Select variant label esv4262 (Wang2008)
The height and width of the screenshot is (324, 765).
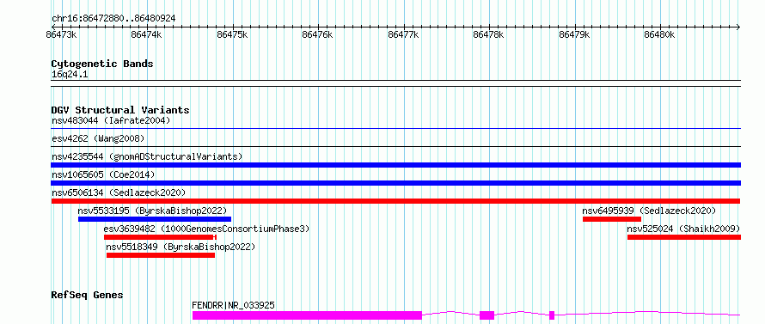click(x=98, y=138)
